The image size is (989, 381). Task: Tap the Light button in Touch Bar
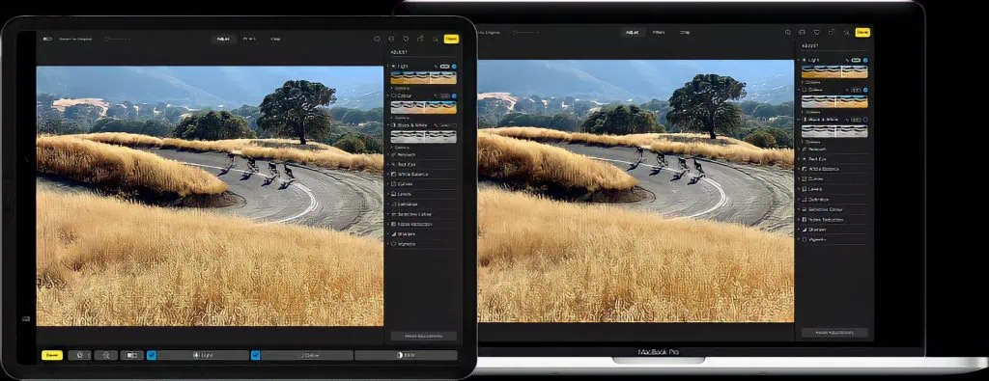(203, 355)
